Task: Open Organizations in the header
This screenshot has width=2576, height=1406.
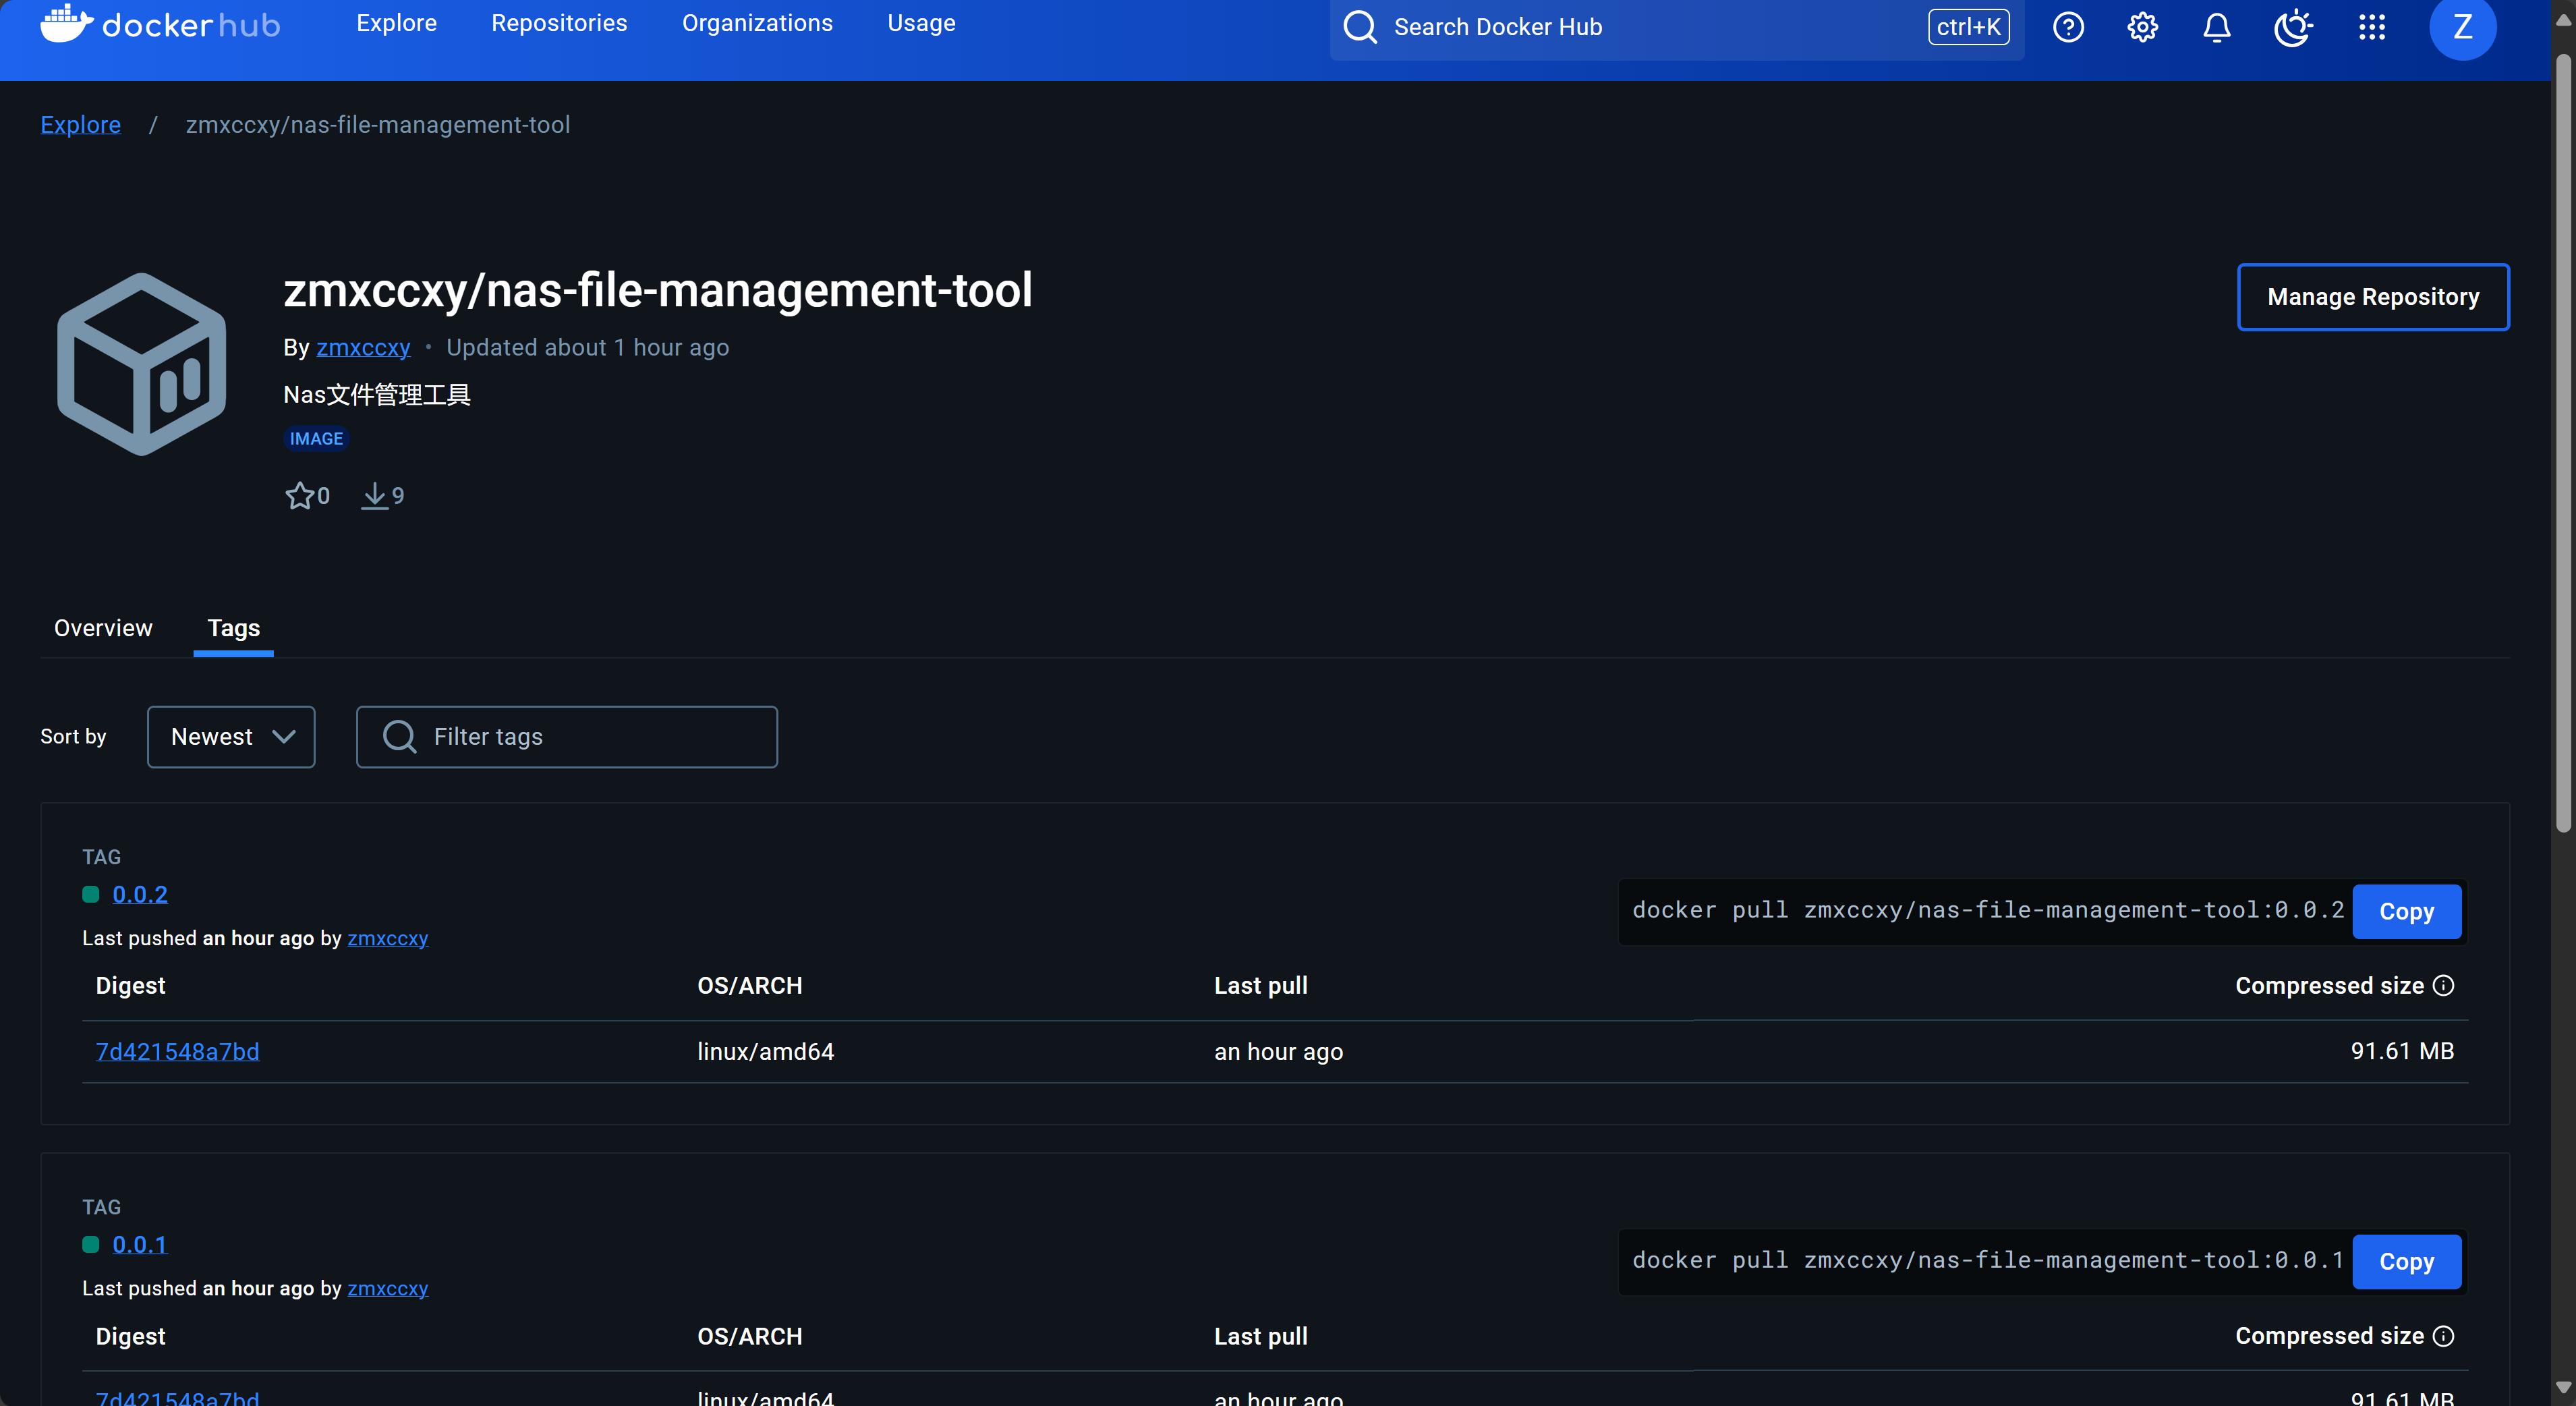Action: click(x=757, y=23)
